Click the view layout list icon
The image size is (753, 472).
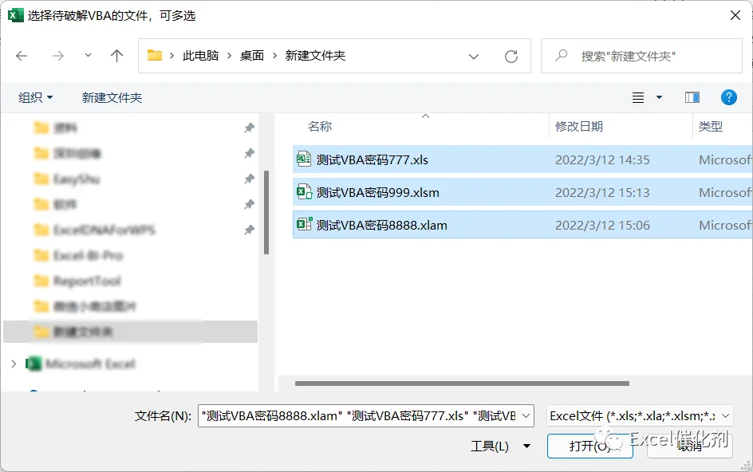(638, 97)
